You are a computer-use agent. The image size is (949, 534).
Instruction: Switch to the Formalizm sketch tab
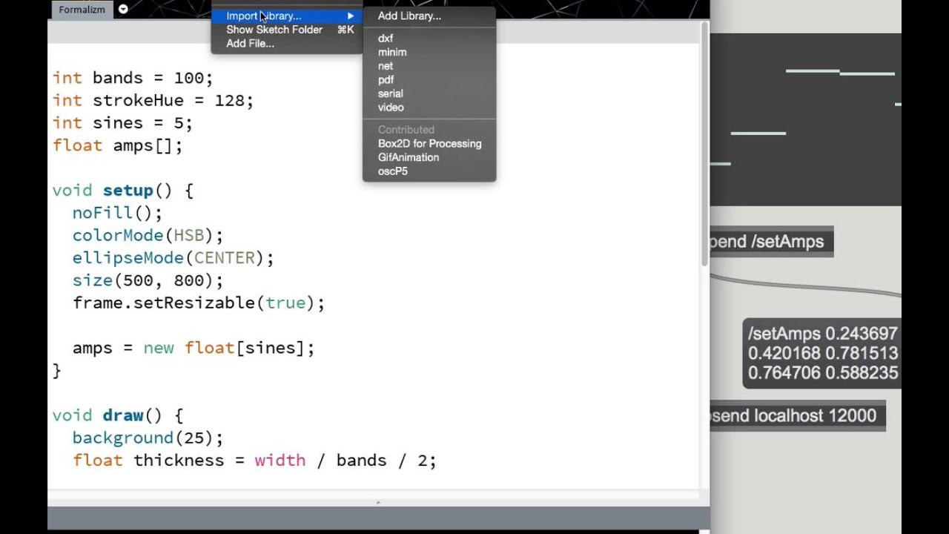pyautogui.click(x=82, y=10)
